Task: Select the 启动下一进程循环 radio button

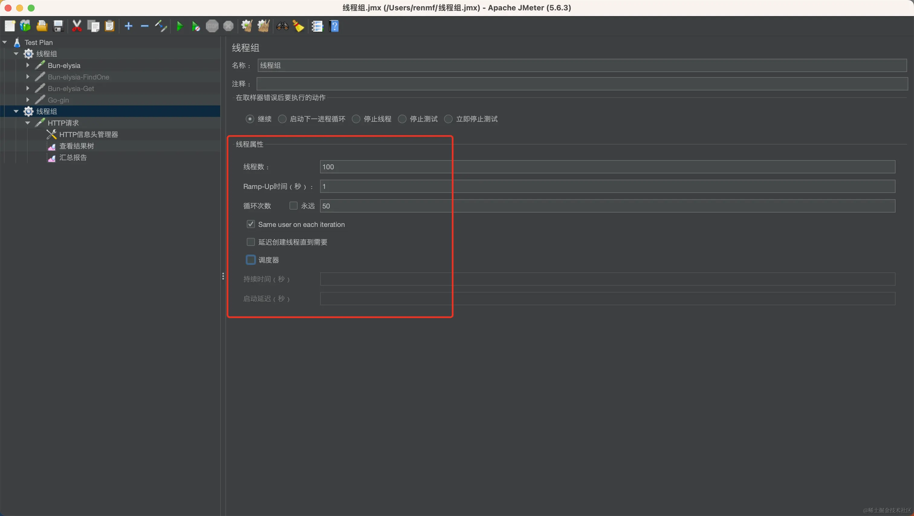Action: point(282,119)
